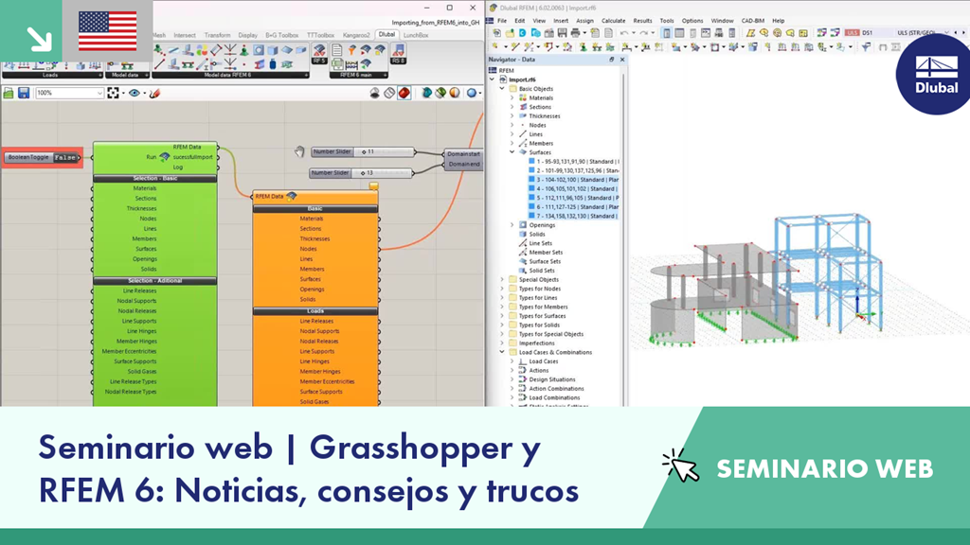Image resolution: width=970 pixels, height=545 pixels.
Task: Click the new model icon in RFEM toolbar
Action: 496,33
